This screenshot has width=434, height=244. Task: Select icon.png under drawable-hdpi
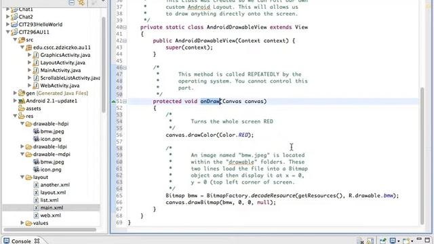coord(51,139)
